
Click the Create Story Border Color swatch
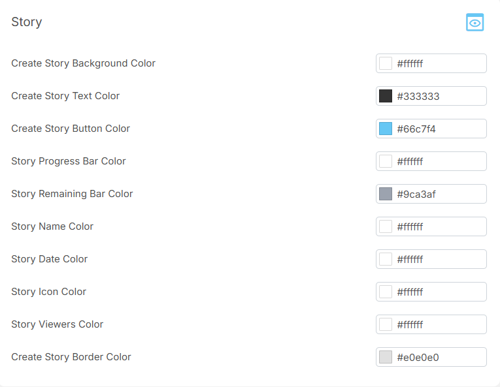(386, 357)
